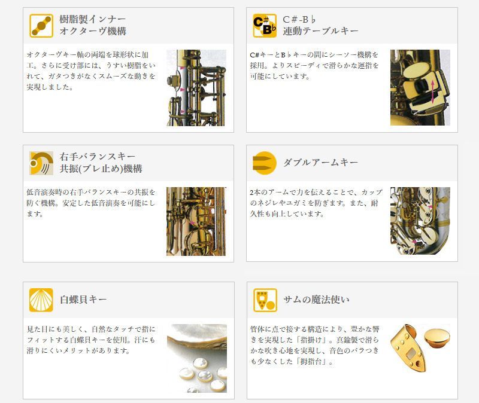Click the double arm key icon
This screenshot has width=479, height=403.
[265, 163]
